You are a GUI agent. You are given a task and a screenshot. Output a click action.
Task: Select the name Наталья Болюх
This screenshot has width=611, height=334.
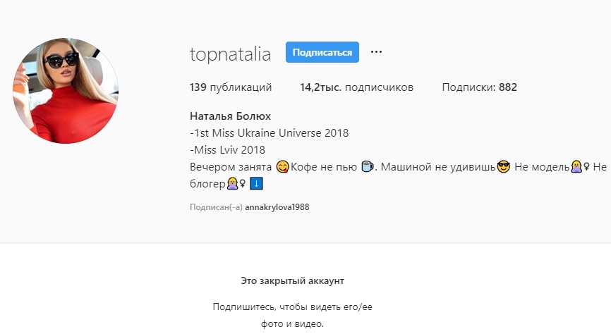tap(230, 116)
